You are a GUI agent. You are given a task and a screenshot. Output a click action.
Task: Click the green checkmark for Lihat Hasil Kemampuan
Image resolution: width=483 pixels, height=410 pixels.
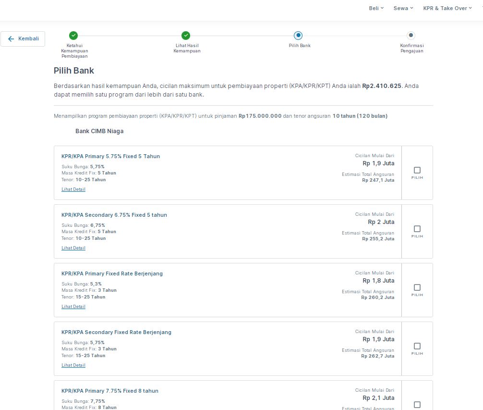tap(186, 35)
